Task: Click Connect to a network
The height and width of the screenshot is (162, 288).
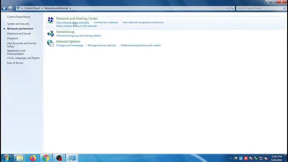Action: pyautogui.click(x=106, y=22)
